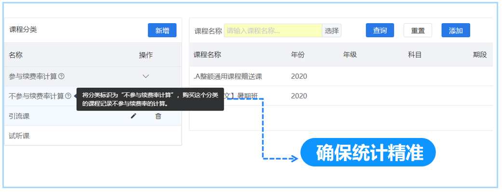
Task: Click the 名称 header in category list
Action: tap(16, 55)
